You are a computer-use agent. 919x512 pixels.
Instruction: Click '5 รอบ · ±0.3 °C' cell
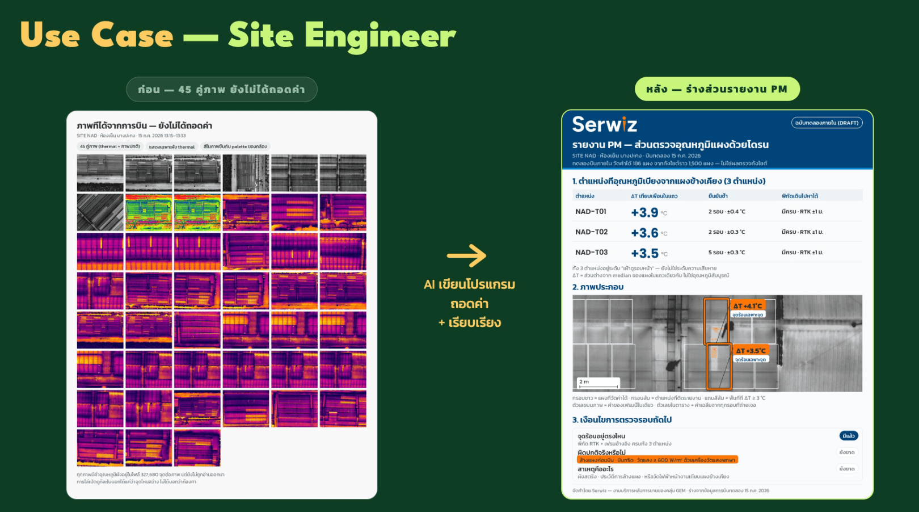(x=727, y=253)
